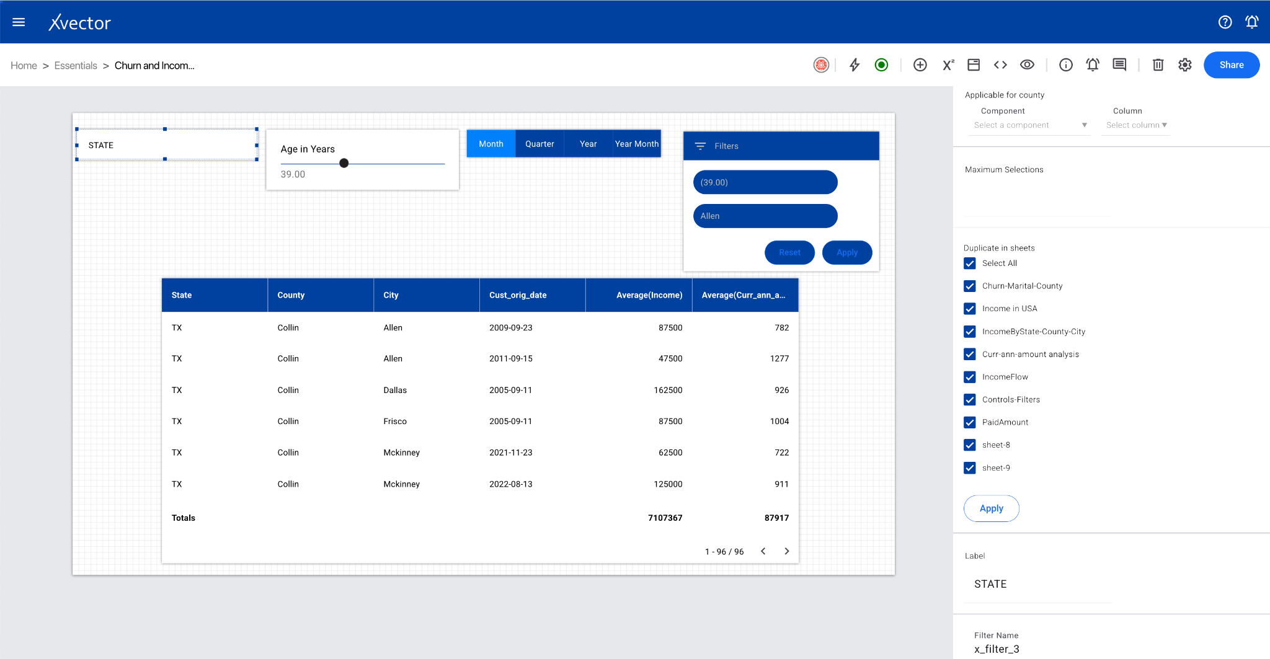The height and width of the screenshot is (659, 1270).
Task: Open the comments icon
Action: [1119, 65]
